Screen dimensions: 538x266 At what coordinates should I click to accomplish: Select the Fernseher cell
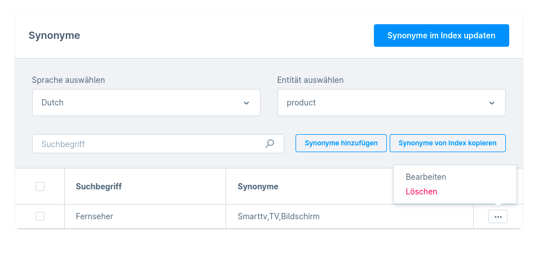click(145, 216)
